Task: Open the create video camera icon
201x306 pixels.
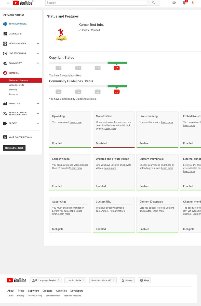Action: pos(174,3)
